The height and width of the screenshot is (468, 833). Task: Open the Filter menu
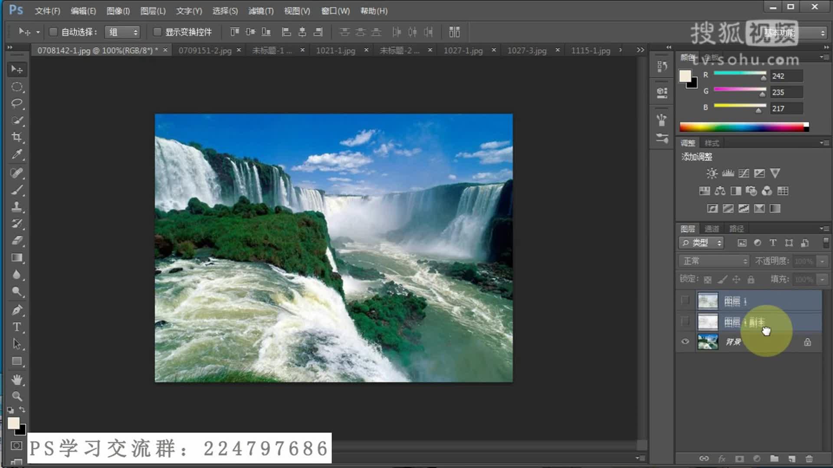tap(261, 11)
